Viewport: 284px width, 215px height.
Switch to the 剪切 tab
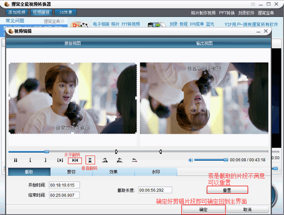(71, 172)
